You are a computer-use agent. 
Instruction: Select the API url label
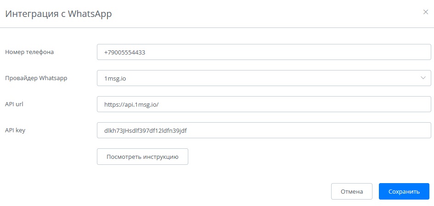[x=14, y=104]
